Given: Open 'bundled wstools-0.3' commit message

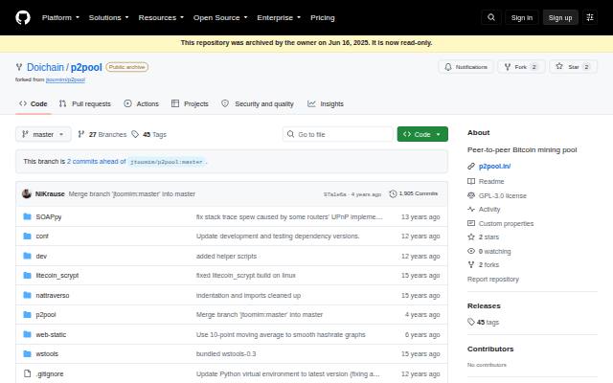Looking at the screenshot, I should (226, 354).
